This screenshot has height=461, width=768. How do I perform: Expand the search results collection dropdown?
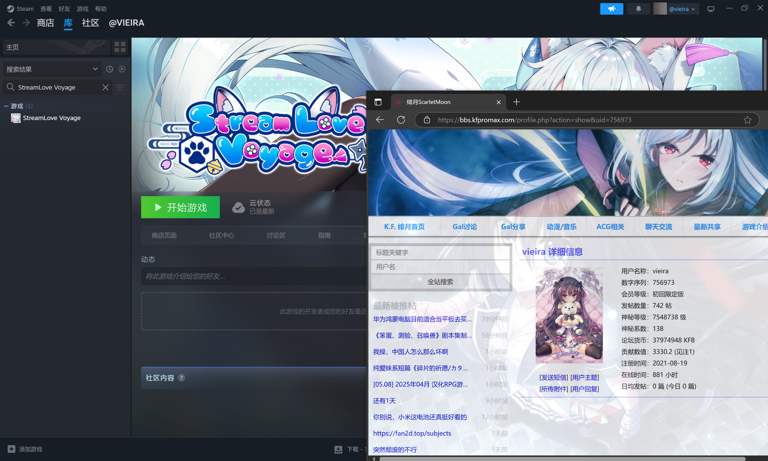pos(95,69)
